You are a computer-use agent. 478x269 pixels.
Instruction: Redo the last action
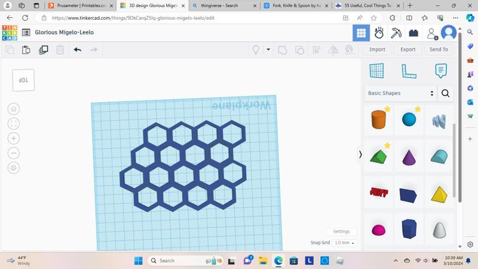coord(94,50)
